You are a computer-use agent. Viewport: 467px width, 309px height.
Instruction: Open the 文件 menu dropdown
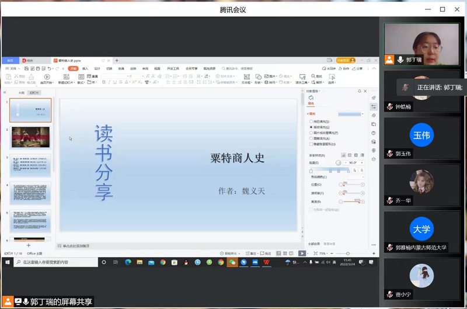13,69
